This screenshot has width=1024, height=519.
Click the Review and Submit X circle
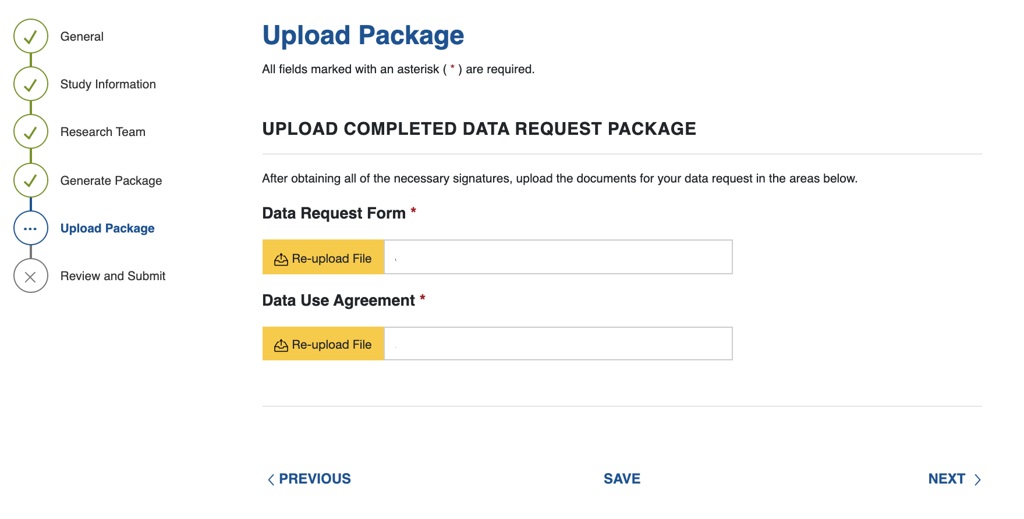tap(31, 276)
